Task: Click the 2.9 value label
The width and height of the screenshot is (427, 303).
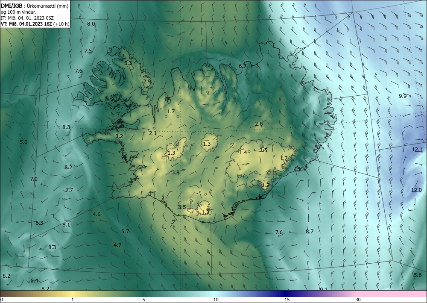Action: [147, 81]
